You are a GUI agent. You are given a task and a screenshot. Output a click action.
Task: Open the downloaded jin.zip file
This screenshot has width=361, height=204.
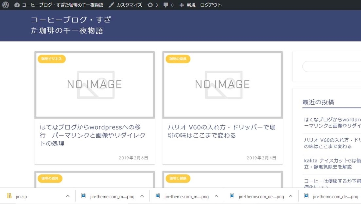click(22, 196)
